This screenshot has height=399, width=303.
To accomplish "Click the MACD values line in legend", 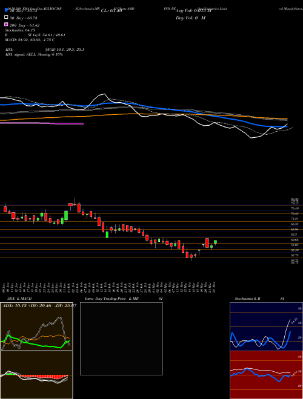I will 30,40.
